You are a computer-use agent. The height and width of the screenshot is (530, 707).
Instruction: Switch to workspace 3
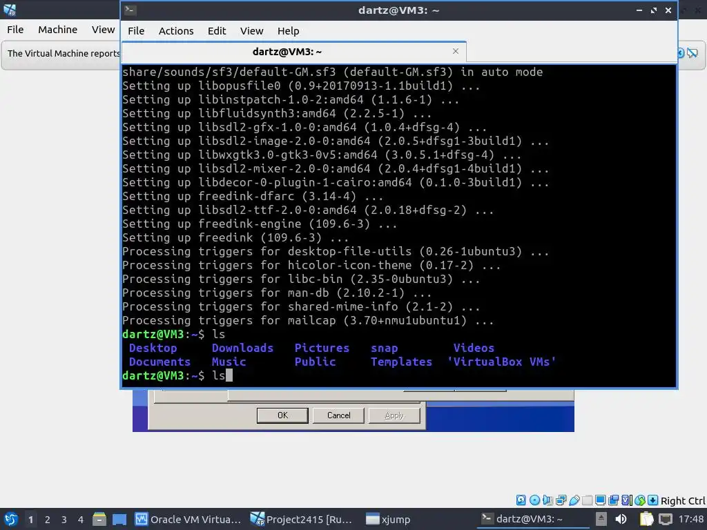64,520
